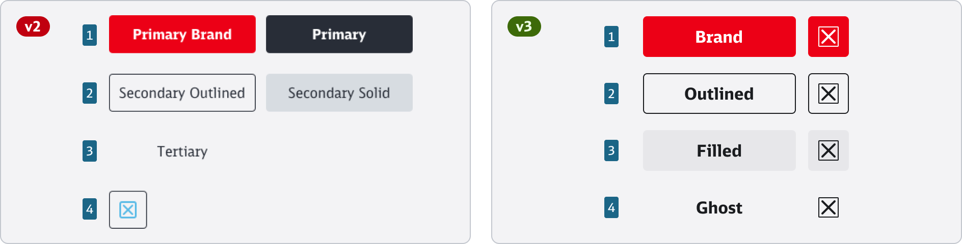962x244 pixels.
Task: Click number 1 marker in v2 panel
Action: tap(90, 35)
